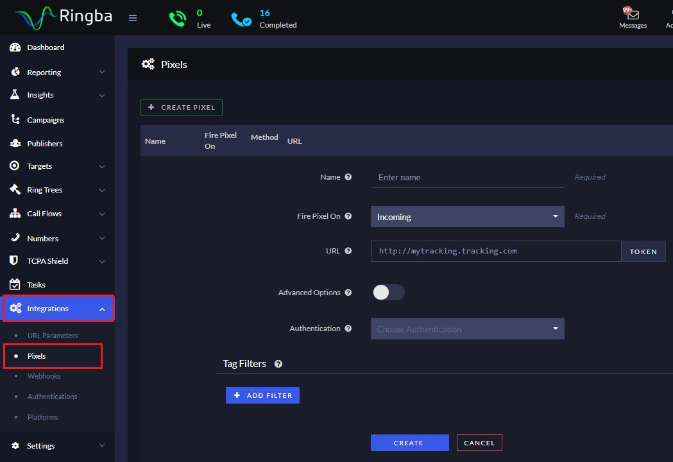
Task: Click the Add Filter button
Action: (262, 395)
